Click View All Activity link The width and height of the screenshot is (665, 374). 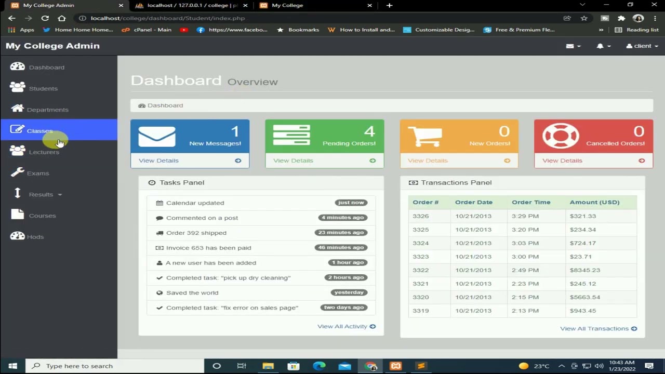347,326
